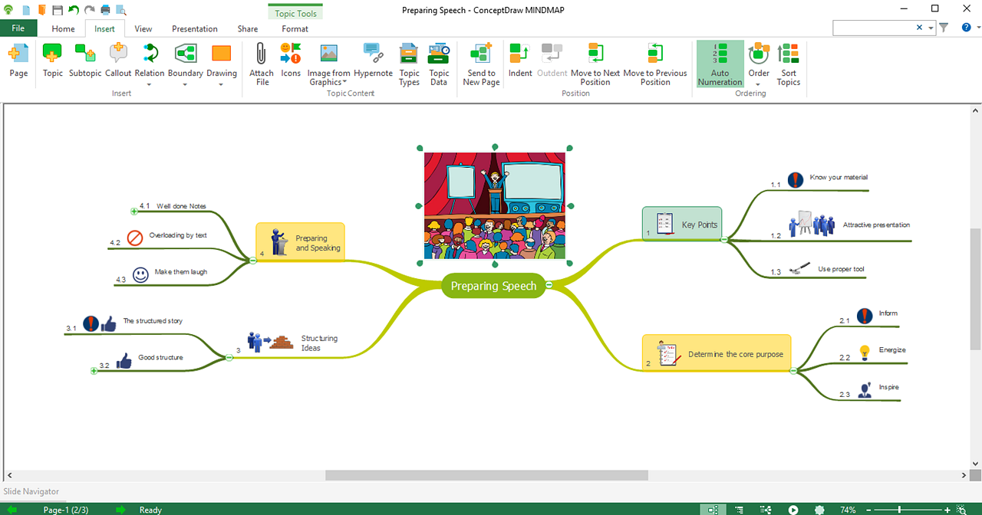This screenshot has width=982, height=515.
Task: Click the vertical scrollbar thumb
Action: pos(976,289)
